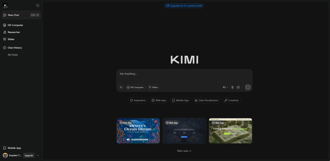330x161 pixels.
Task: Expand the account menu chevron
Action: 38,155
